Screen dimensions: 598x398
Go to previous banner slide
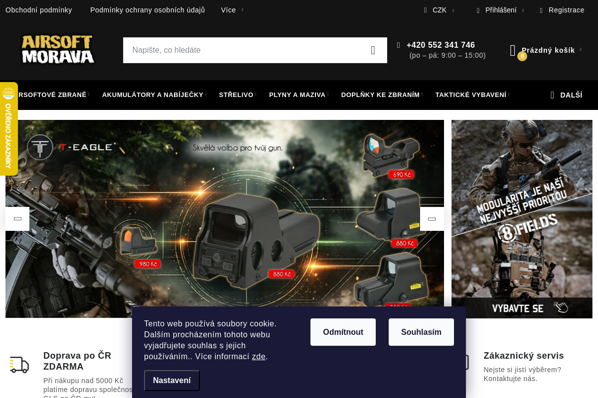pos(17,219)
